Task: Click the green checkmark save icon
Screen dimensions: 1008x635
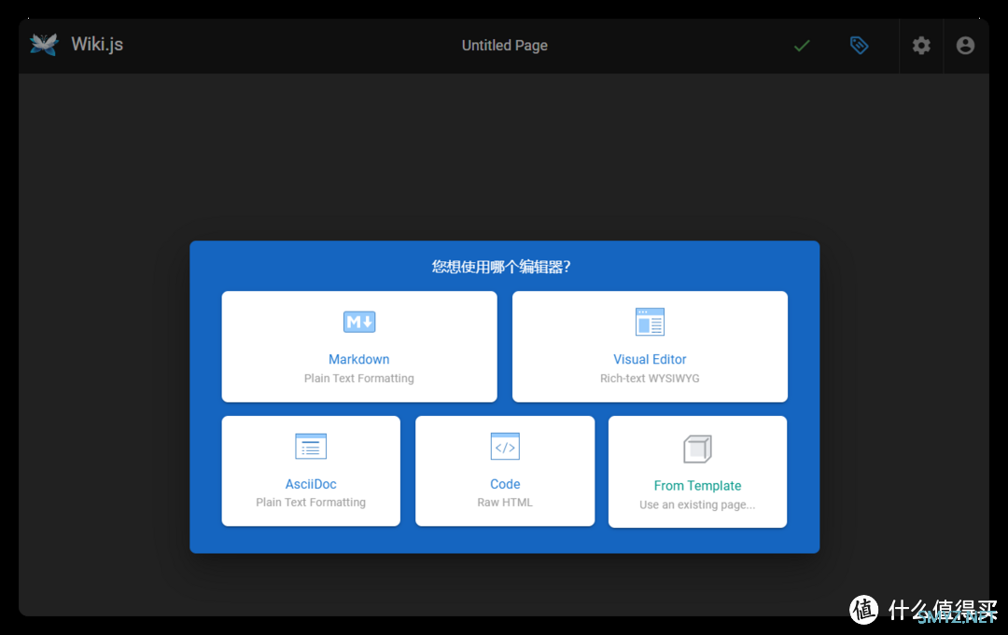Action: [802, 46]
